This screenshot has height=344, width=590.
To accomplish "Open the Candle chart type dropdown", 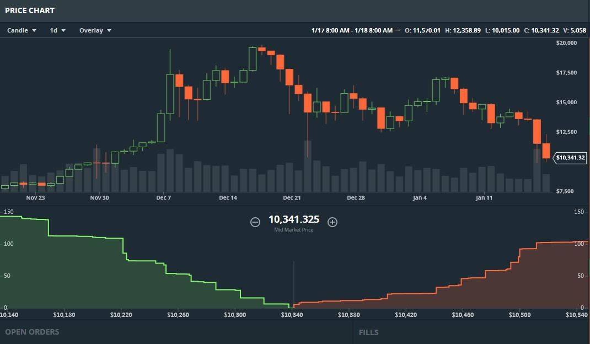I will click(22, 30).
